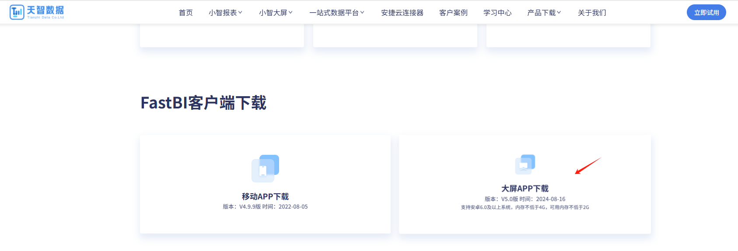
Task: Click the 立即试用 button
Action: point(707,12)
